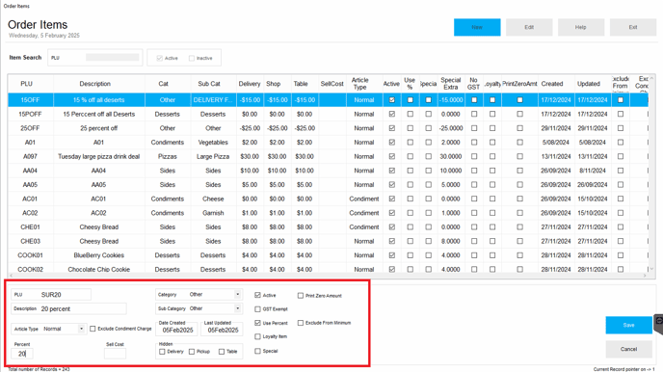The image size is (663, 372).
Task: Toggle the Use Percent checkbox
Action: coord(257,323)
